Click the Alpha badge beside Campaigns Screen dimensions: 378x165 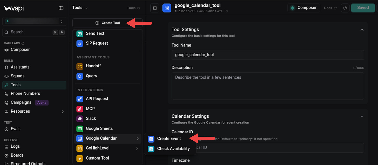pos(42,103)
